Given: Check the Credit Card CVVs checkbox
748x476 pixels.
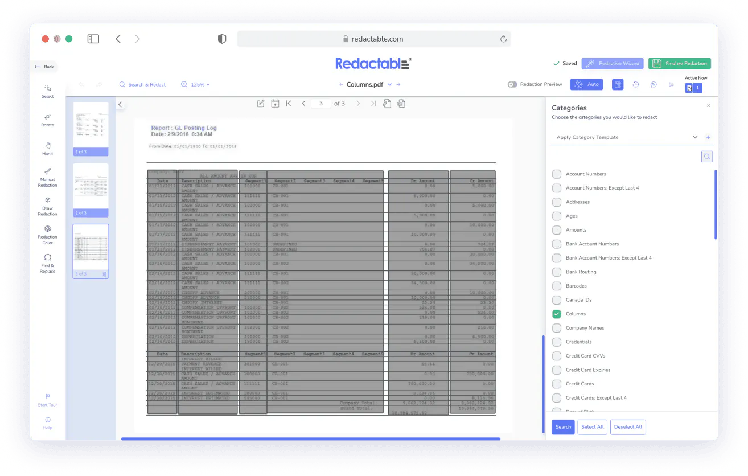Looking at the screenshot, I should tap(557, 356).
